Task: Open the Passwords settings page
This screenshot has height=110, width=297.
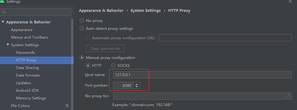Action: [25, 53]
